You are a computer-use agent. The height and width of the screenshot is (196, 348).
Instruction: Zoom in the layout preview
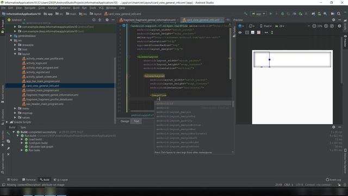click(x=326, y=26)
